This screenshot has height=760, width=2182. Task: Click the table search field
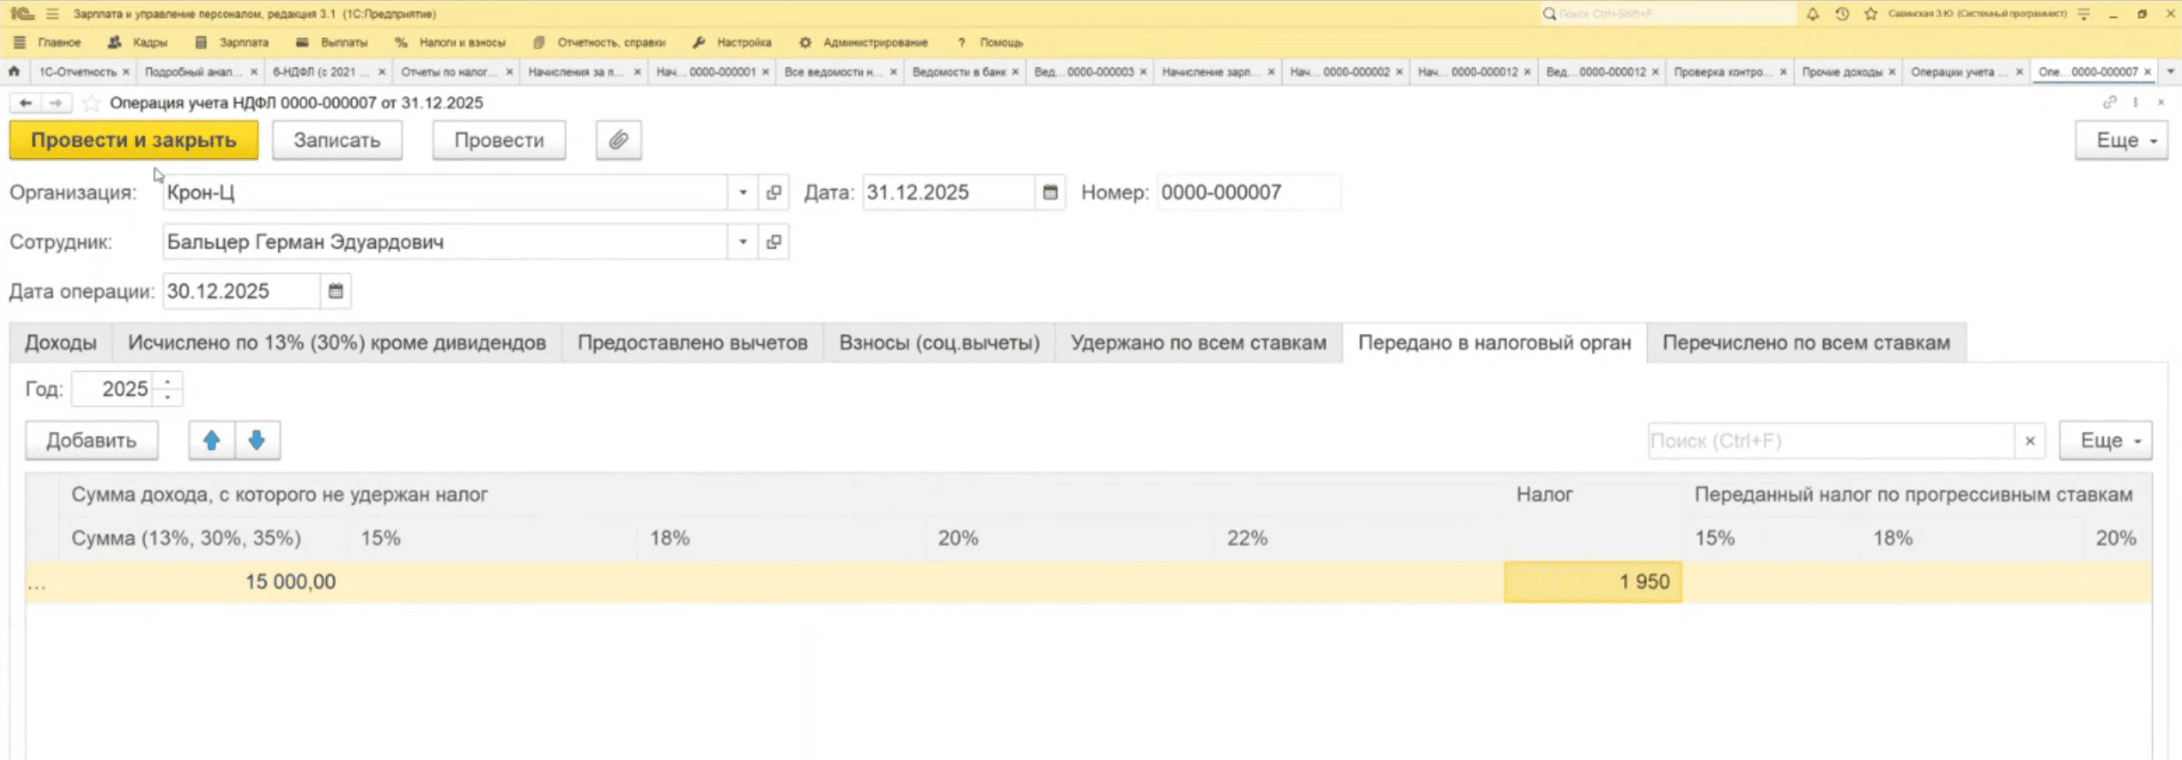(1830, 440)
